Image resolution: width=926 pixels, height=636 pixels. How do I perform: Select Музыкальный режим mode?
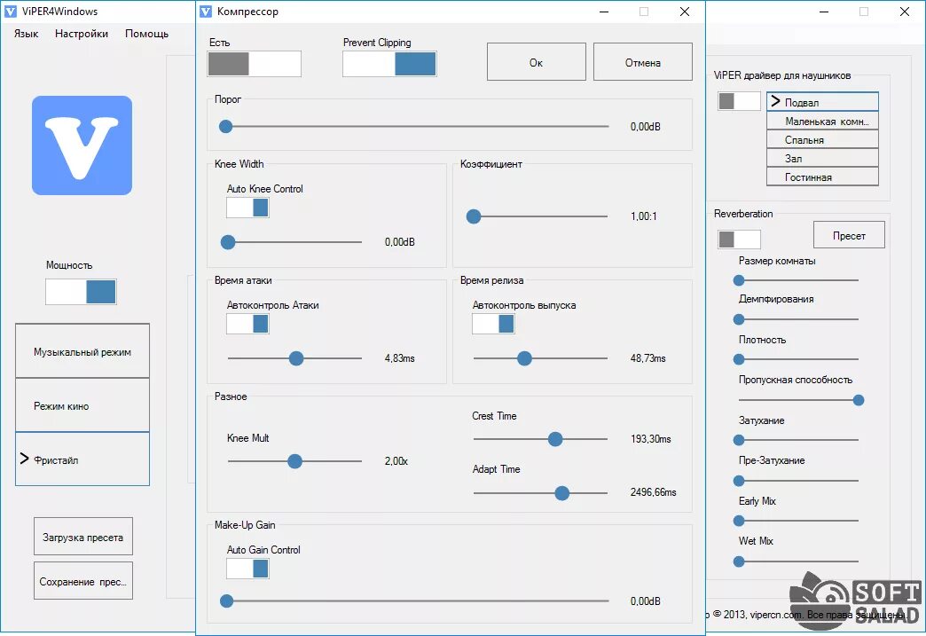[82, 351]
